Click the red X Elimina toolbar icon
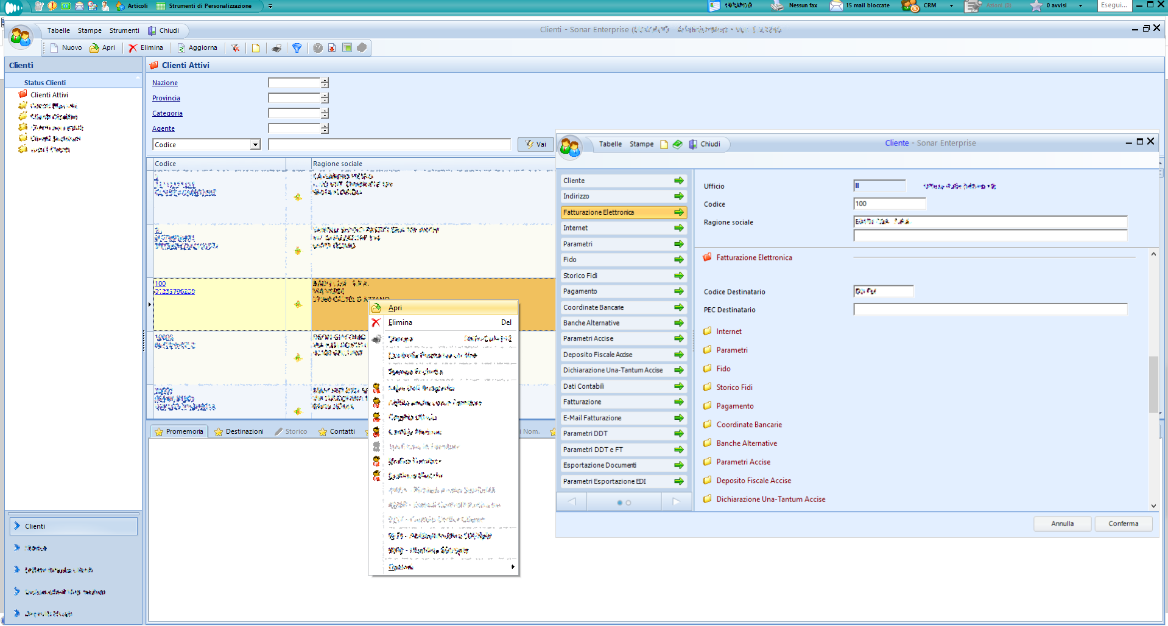 [133, 48]
